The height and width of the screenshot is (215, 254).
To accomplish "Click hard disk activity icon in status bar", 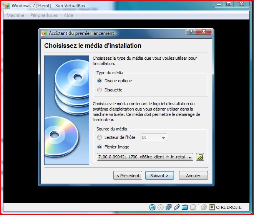I will tap(152, 207).
